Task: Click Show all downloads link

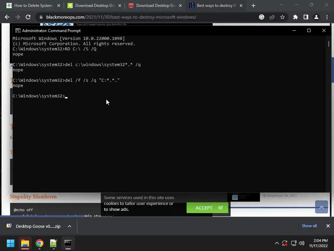Action: tap(309, 226)
